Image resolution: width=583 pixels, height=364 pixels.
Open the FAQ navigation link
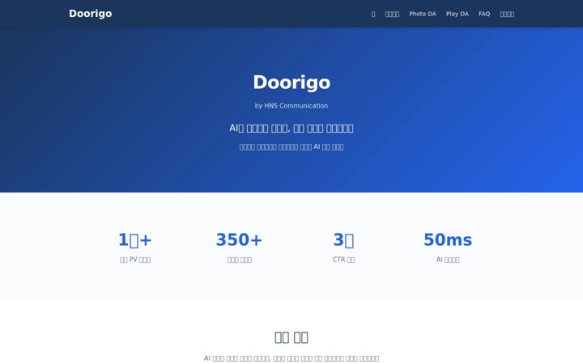pos(484,14)
